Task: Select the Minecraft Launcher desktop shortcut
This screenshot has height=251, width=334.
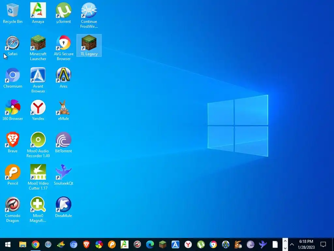Action: click(x=38, y=48)
